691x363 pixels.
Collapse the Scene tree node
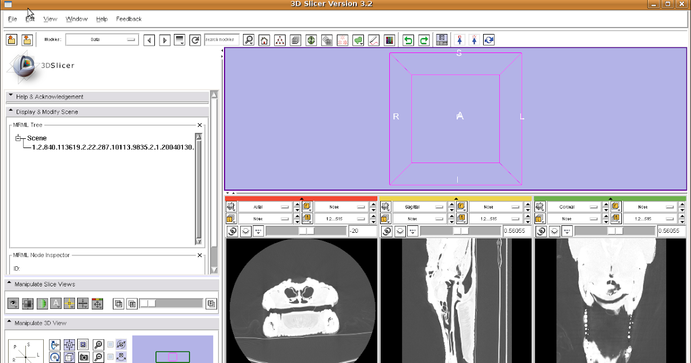18,138
